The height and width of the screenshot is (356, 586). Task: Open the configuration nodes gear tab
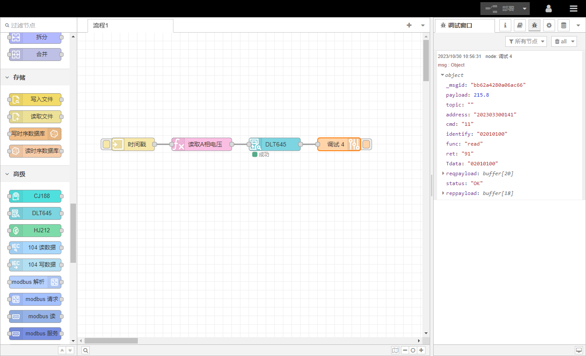(x=549, y=25)
